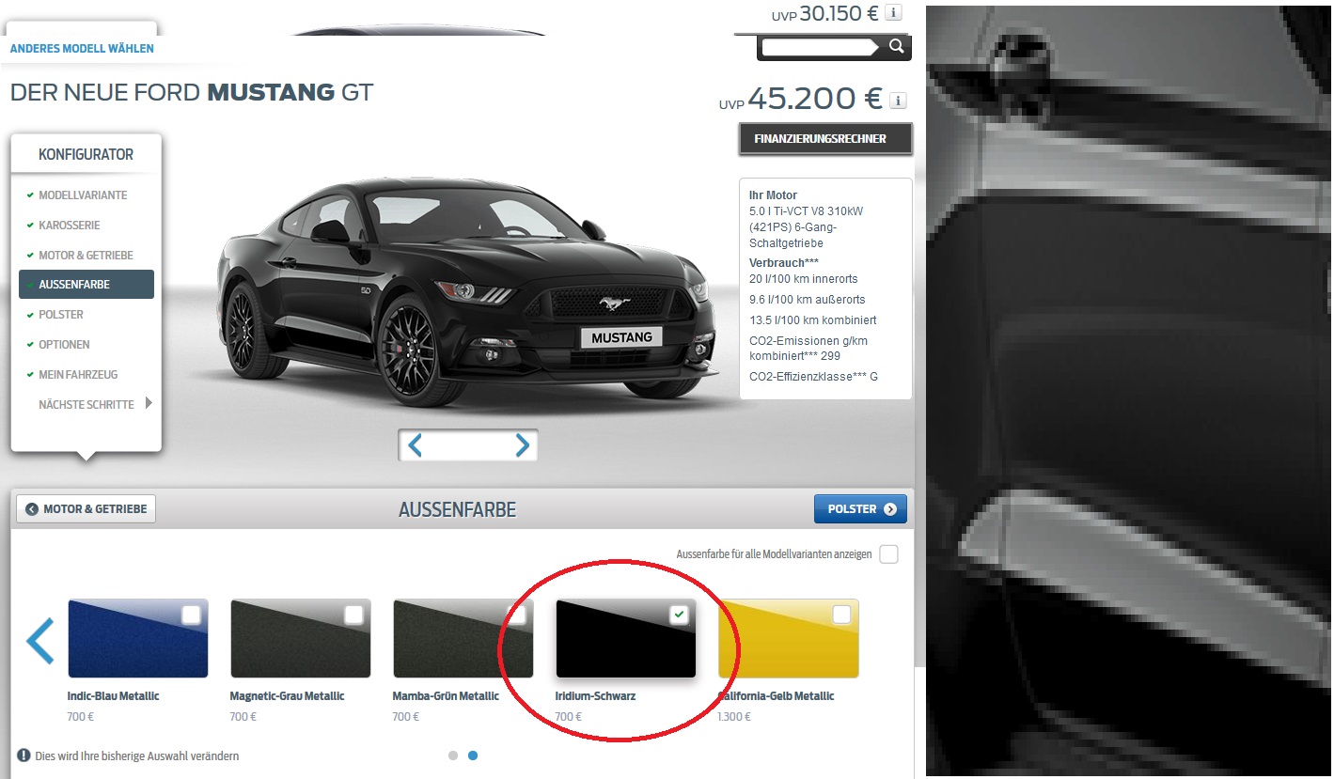The image size is (1334, 779).
Task: Go to previous color page arrow
Action: coord(39,640)
